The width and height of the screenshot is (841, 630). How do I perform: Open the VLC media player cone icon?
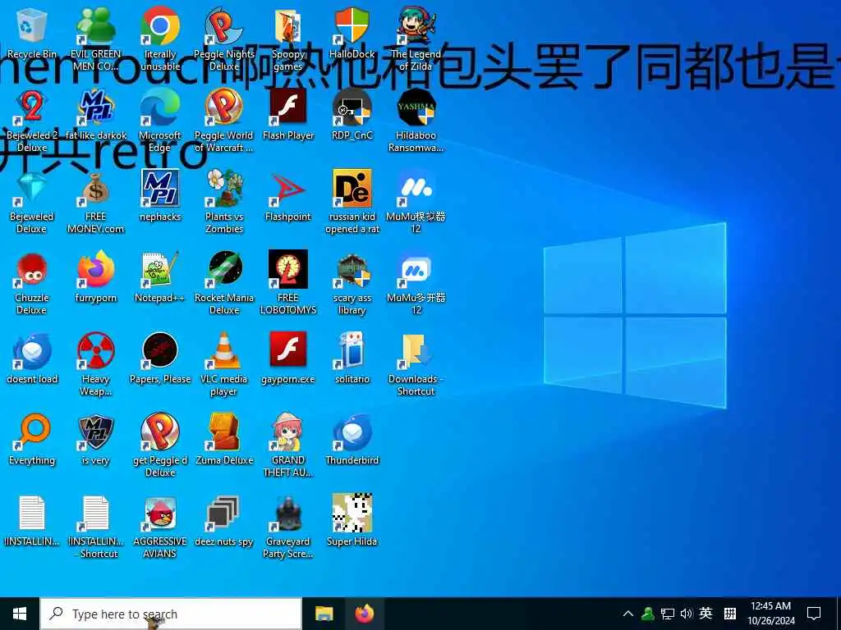pyautogui.click(x=224, y=351)
